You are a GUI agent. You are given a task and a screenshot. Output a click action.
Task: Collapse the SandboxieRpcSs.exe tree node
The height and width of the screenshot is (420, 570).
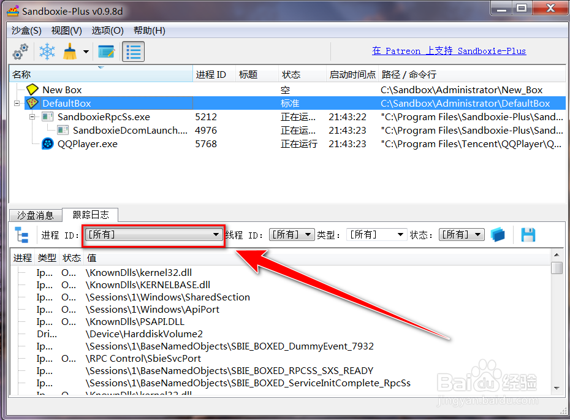pos(32,116)
